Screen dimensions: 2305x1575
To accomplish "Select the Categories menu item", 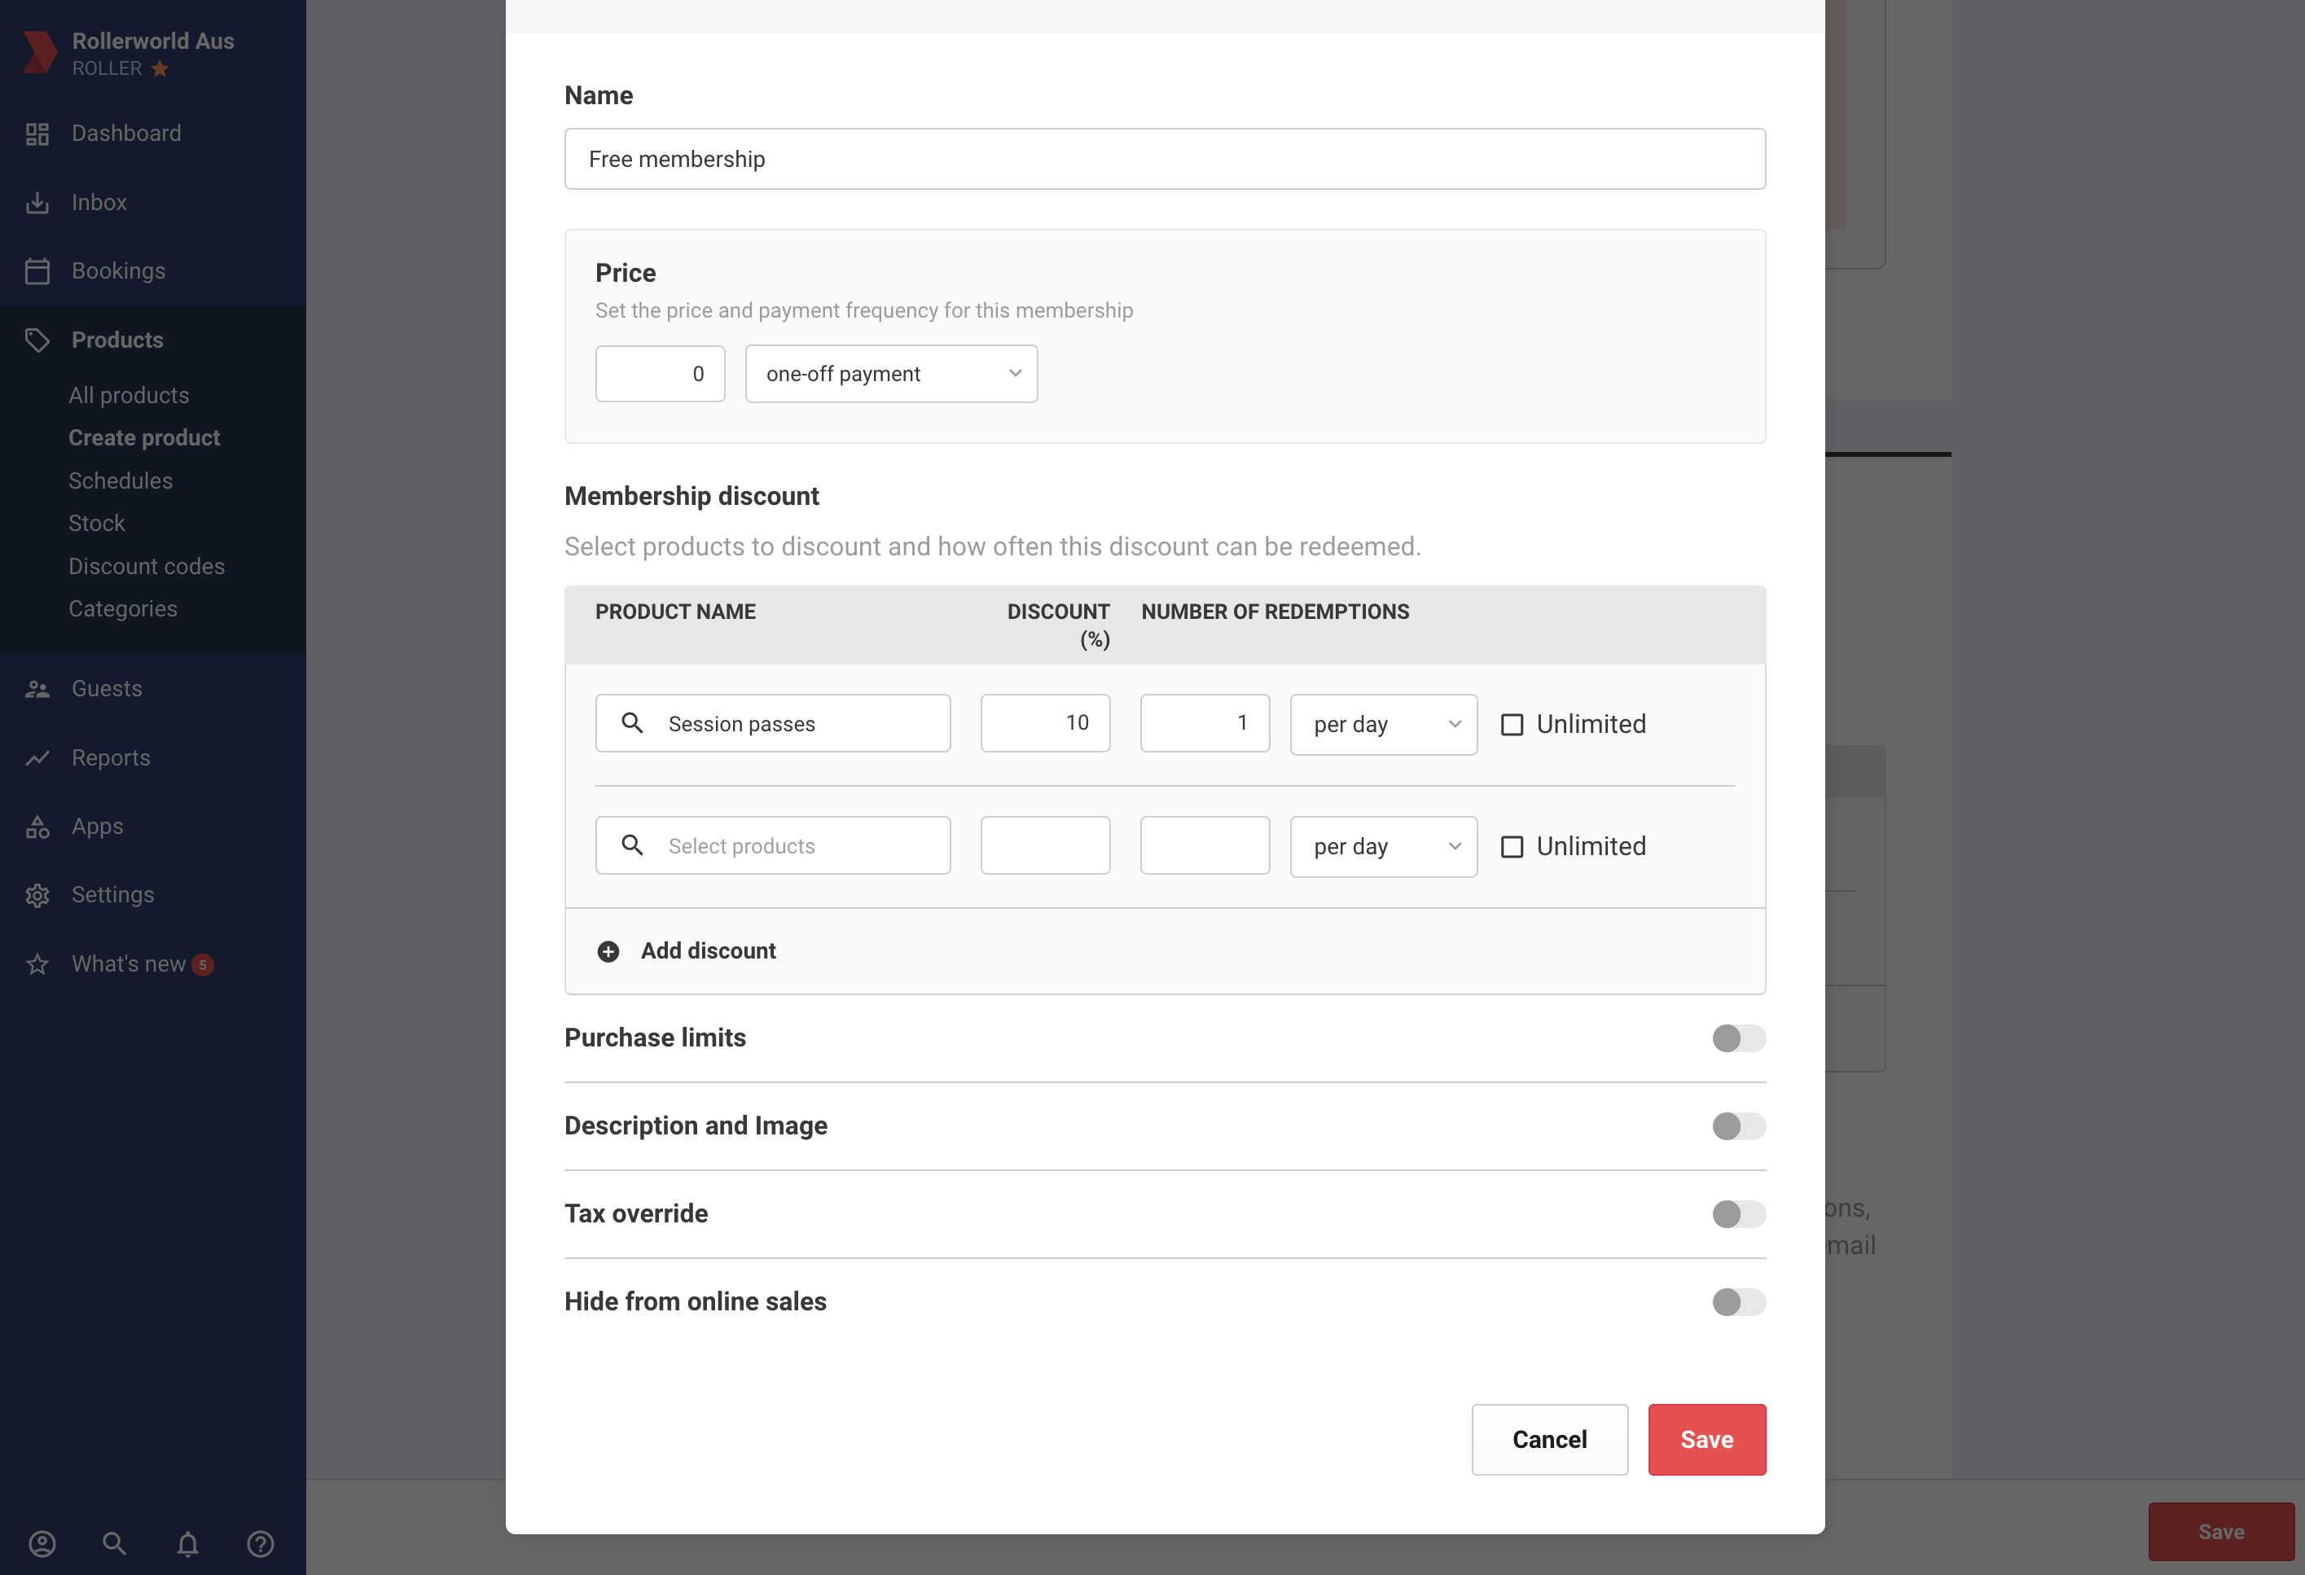I will point(123,608).
